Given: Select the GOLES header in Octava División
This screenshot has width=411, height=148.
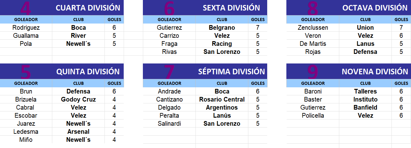Looking at the screenshot, I should click(x=401, y=20).
